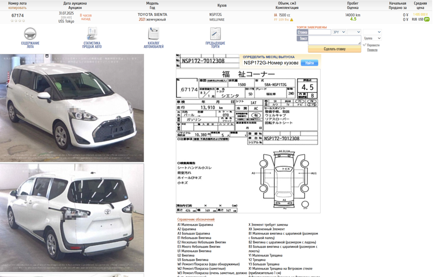Open the car catalog calendar icon
434x277 pixels.
tap(153, 34)
